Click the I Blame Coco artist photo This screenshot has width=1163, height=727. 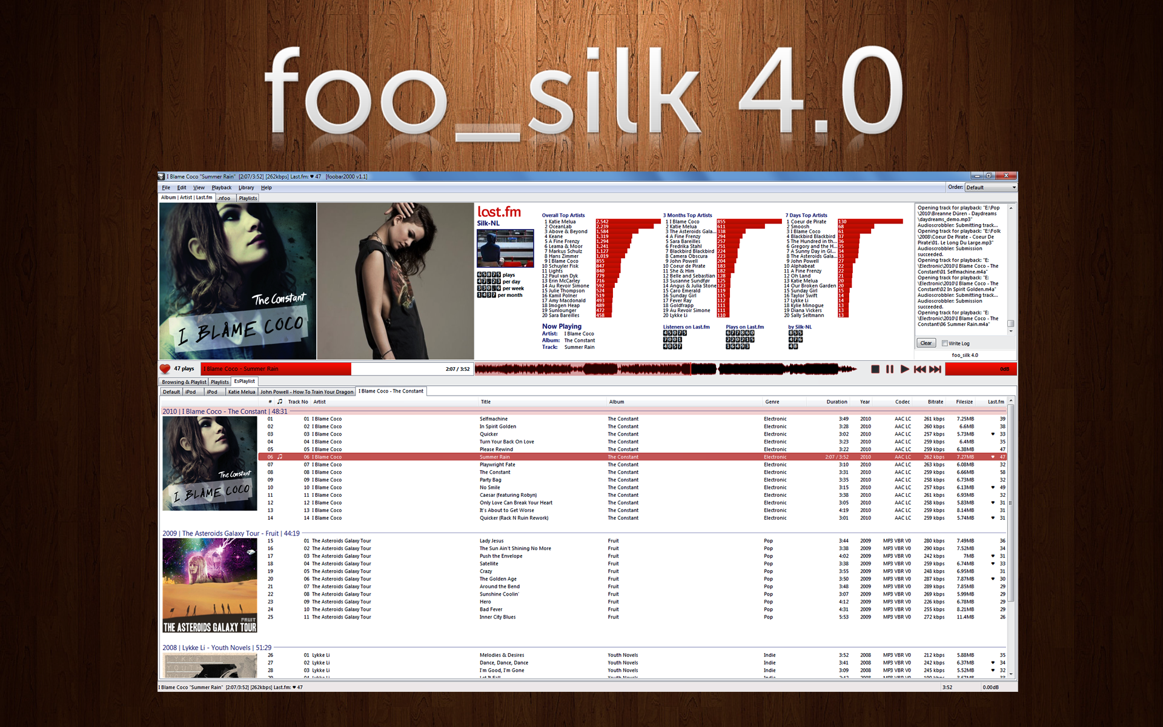396,281
